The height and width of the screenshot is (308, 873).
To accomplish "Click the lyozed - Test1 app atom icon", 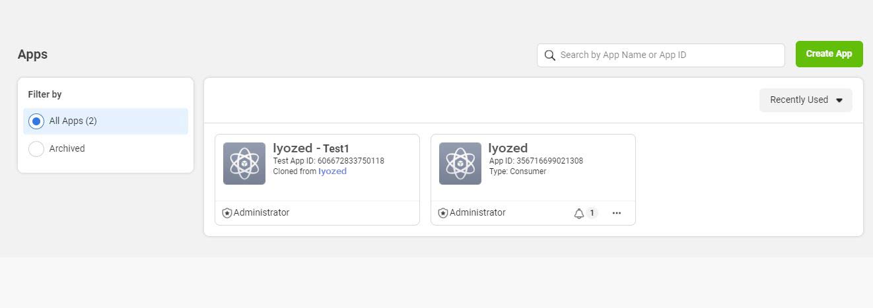I will 244,164.
